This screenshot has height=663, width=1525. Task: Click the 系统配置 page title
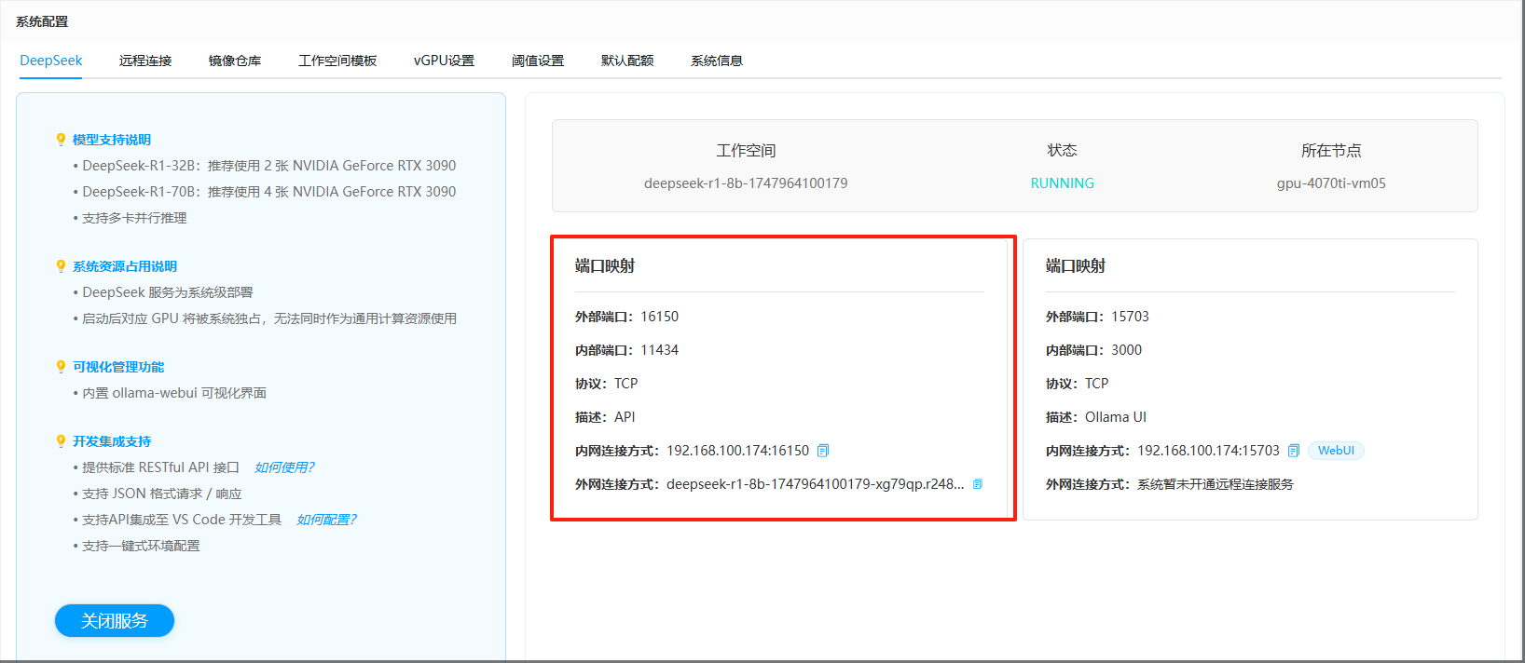point(42,21)
